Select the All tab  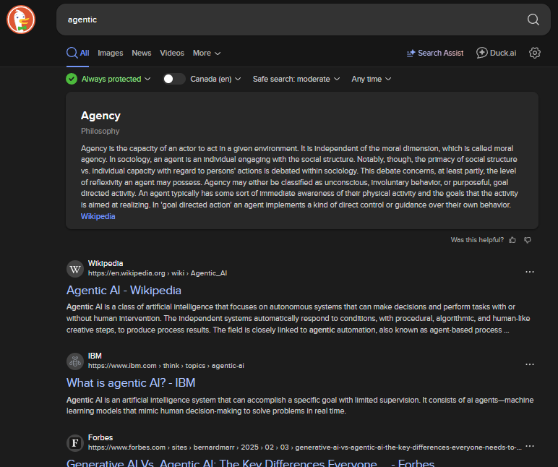point(77,53)
